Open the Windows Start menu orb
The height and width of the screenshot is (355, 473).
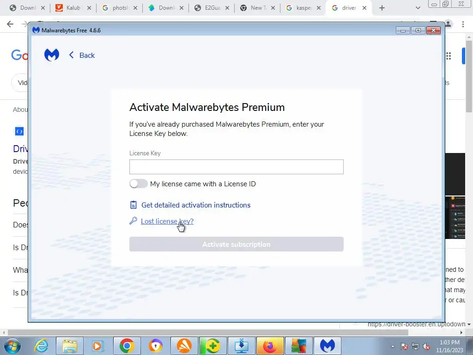pyautogui.click(x=12, y=346)
